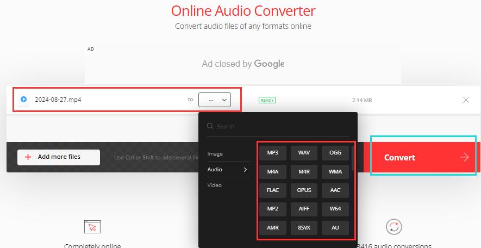Click the red plus icon
Screen dimensions: 481x248
(x=28, y=157)
